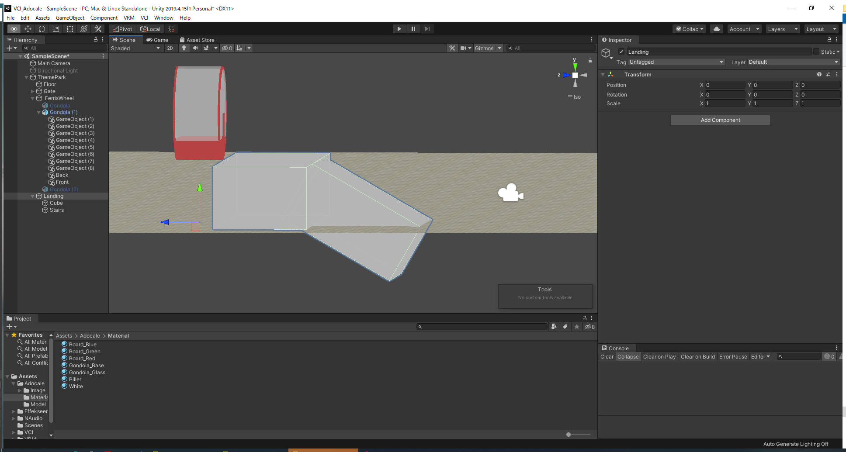
Task: Search by asset type in Project
Action: 554,327
